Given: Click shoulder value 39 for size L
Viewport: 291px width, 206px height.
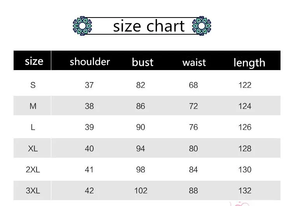Looking at the screenshot, I should [x=89, y=127].
